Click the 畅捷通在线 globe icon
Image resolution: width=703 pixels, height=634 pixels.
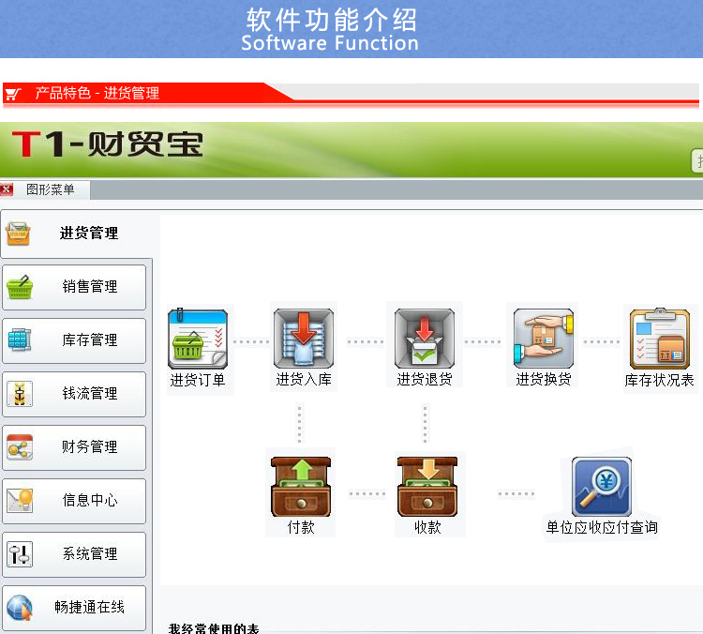pos(20,608)
